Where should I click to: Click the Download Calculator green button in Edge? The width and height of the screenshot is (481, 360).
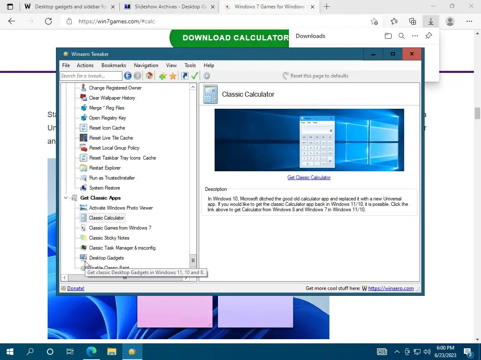[x=229, y=38]
